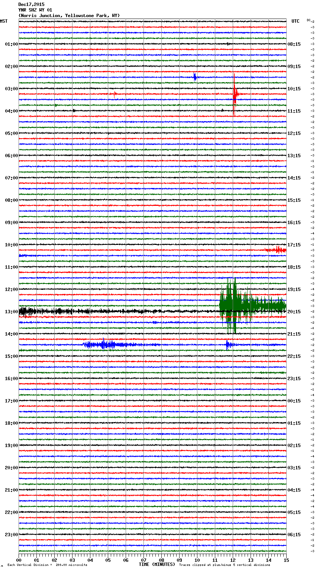Click the 14:00 MST hour label
The image size is (316, 570).
(x=12, y=334)
